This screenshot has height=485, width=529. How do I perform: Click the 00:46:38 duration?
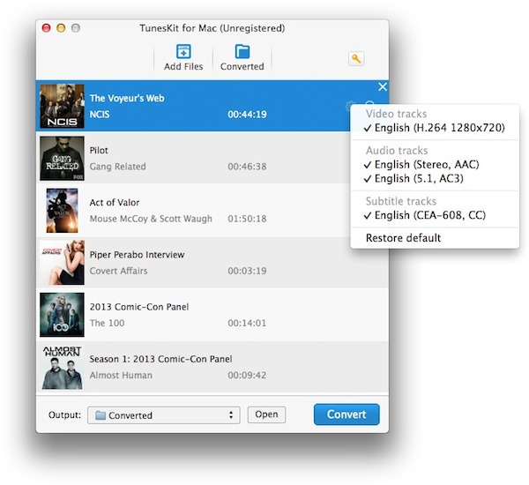coord(247,167)
